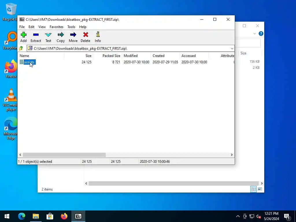Sort by Packed Size column header

[108, 56]
